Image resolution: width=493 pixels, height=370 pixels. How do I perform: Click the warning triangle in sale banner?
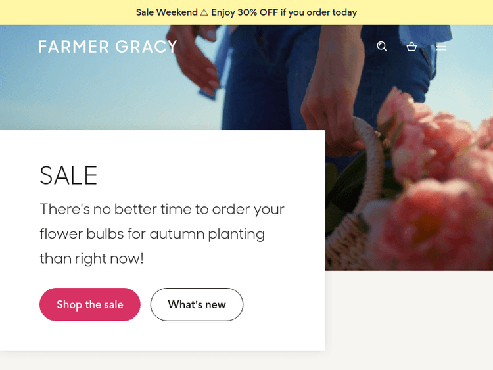204,12
